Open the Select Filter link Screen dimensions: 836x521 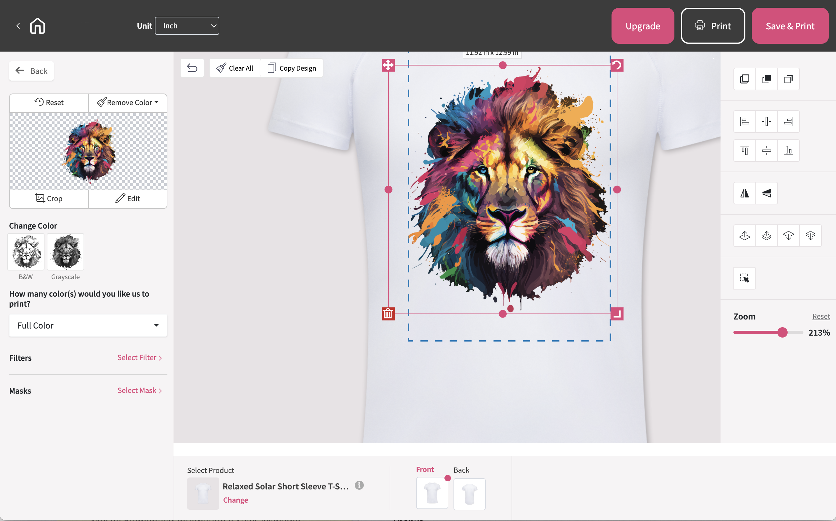point(139,358)
